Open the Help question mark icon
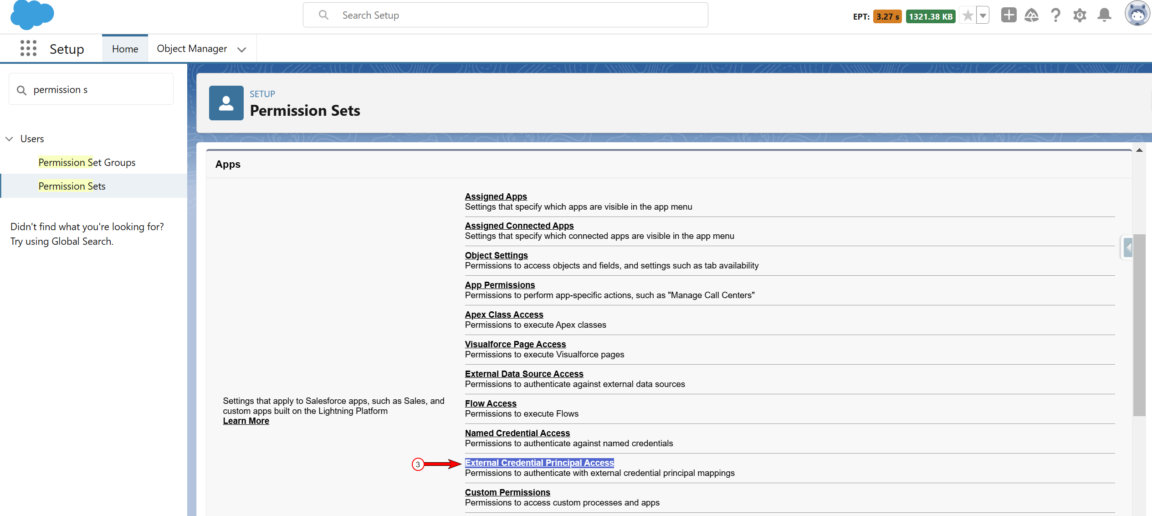The image size is (1152, 516). [1055, 15]
